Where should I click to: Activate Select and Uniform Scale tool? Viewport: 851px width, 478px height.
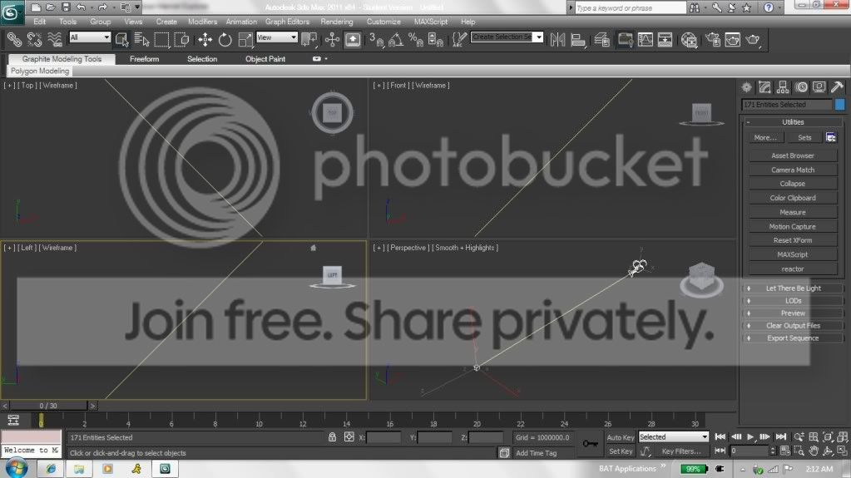click(x=245, y=40)
